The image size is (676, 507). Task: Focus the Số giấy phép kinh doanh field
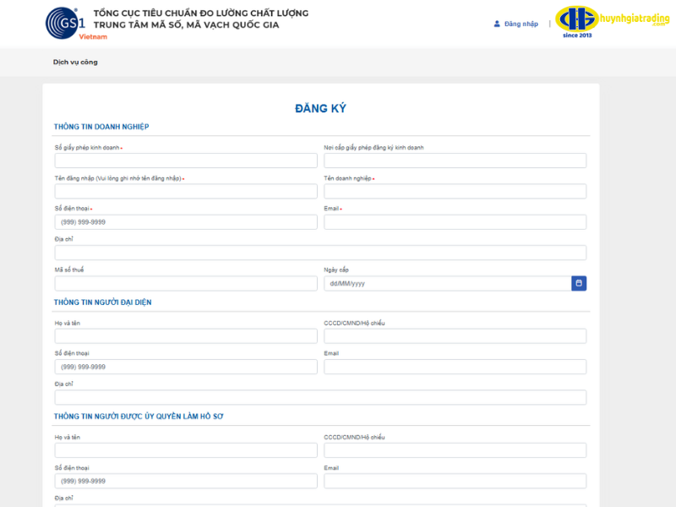186,161
